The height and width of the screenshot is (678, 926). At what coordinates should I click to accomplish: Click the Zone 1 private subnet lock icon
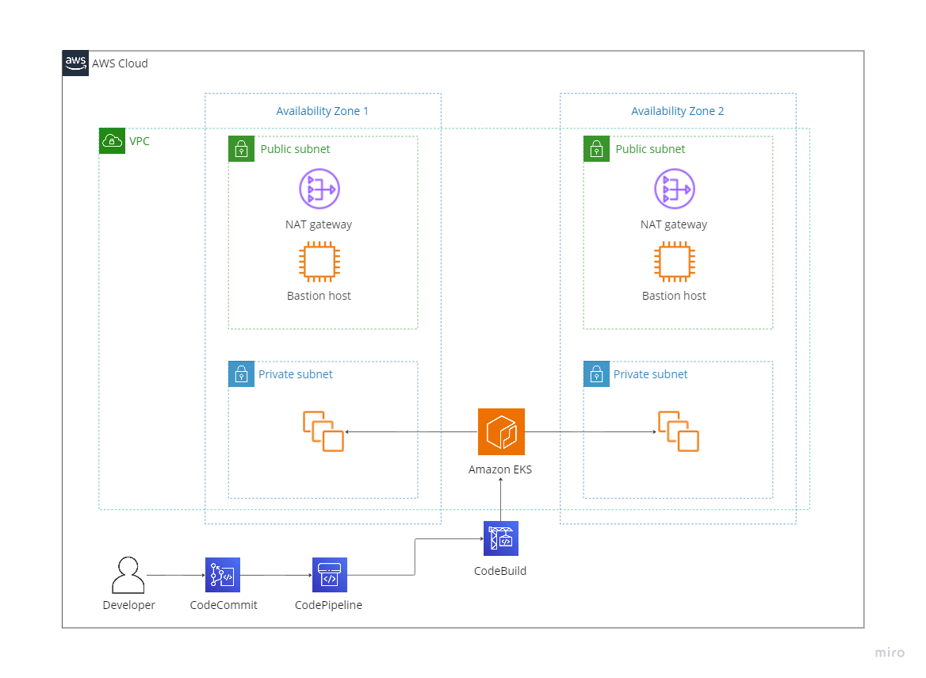click(242, 373)
